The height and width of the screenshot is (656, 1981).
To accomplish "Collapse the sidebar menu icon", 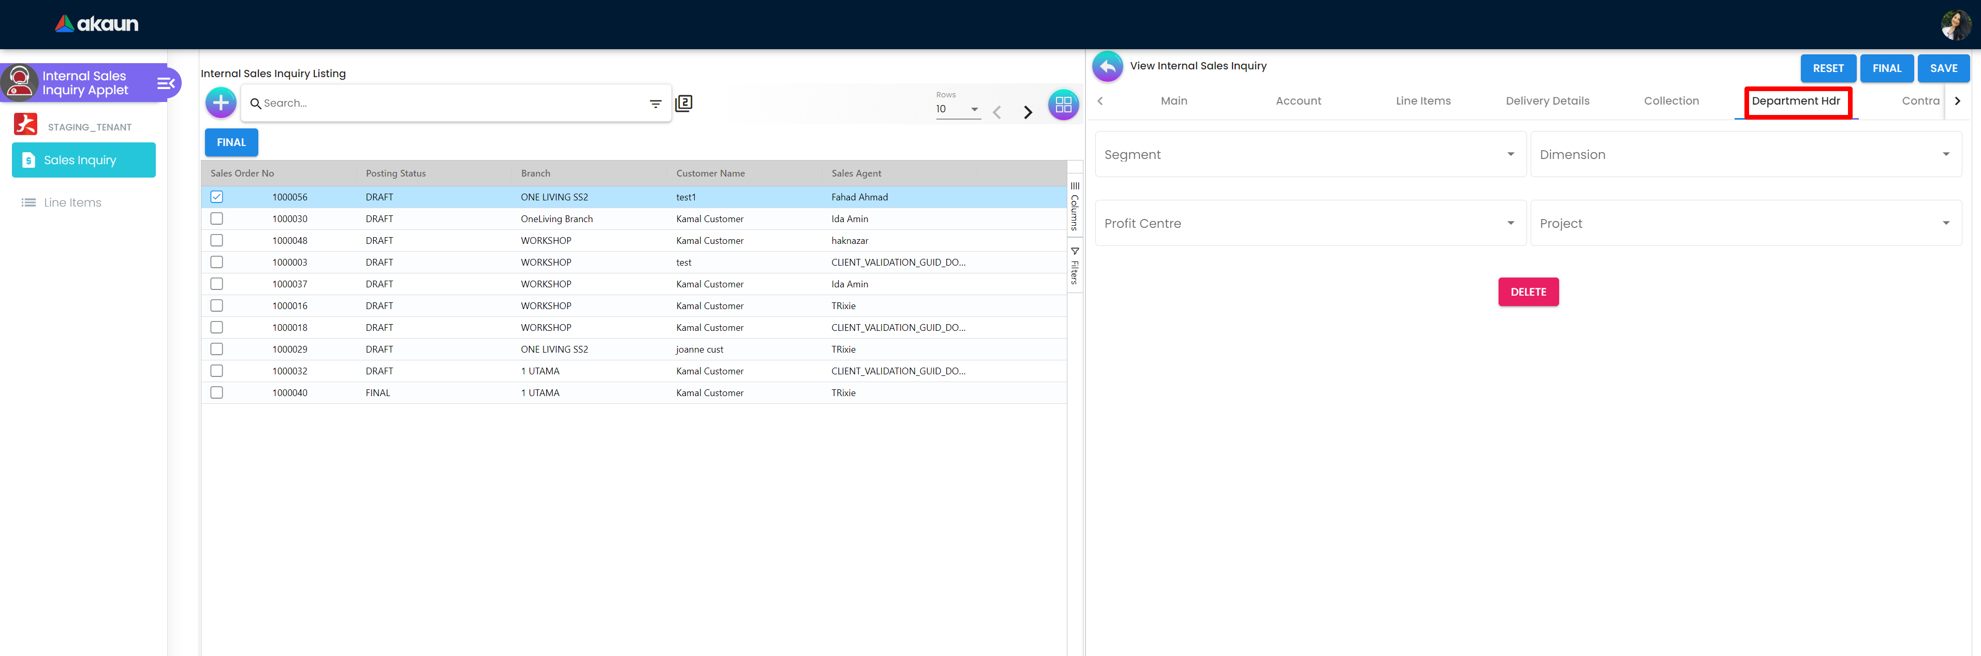I will 166,83.
